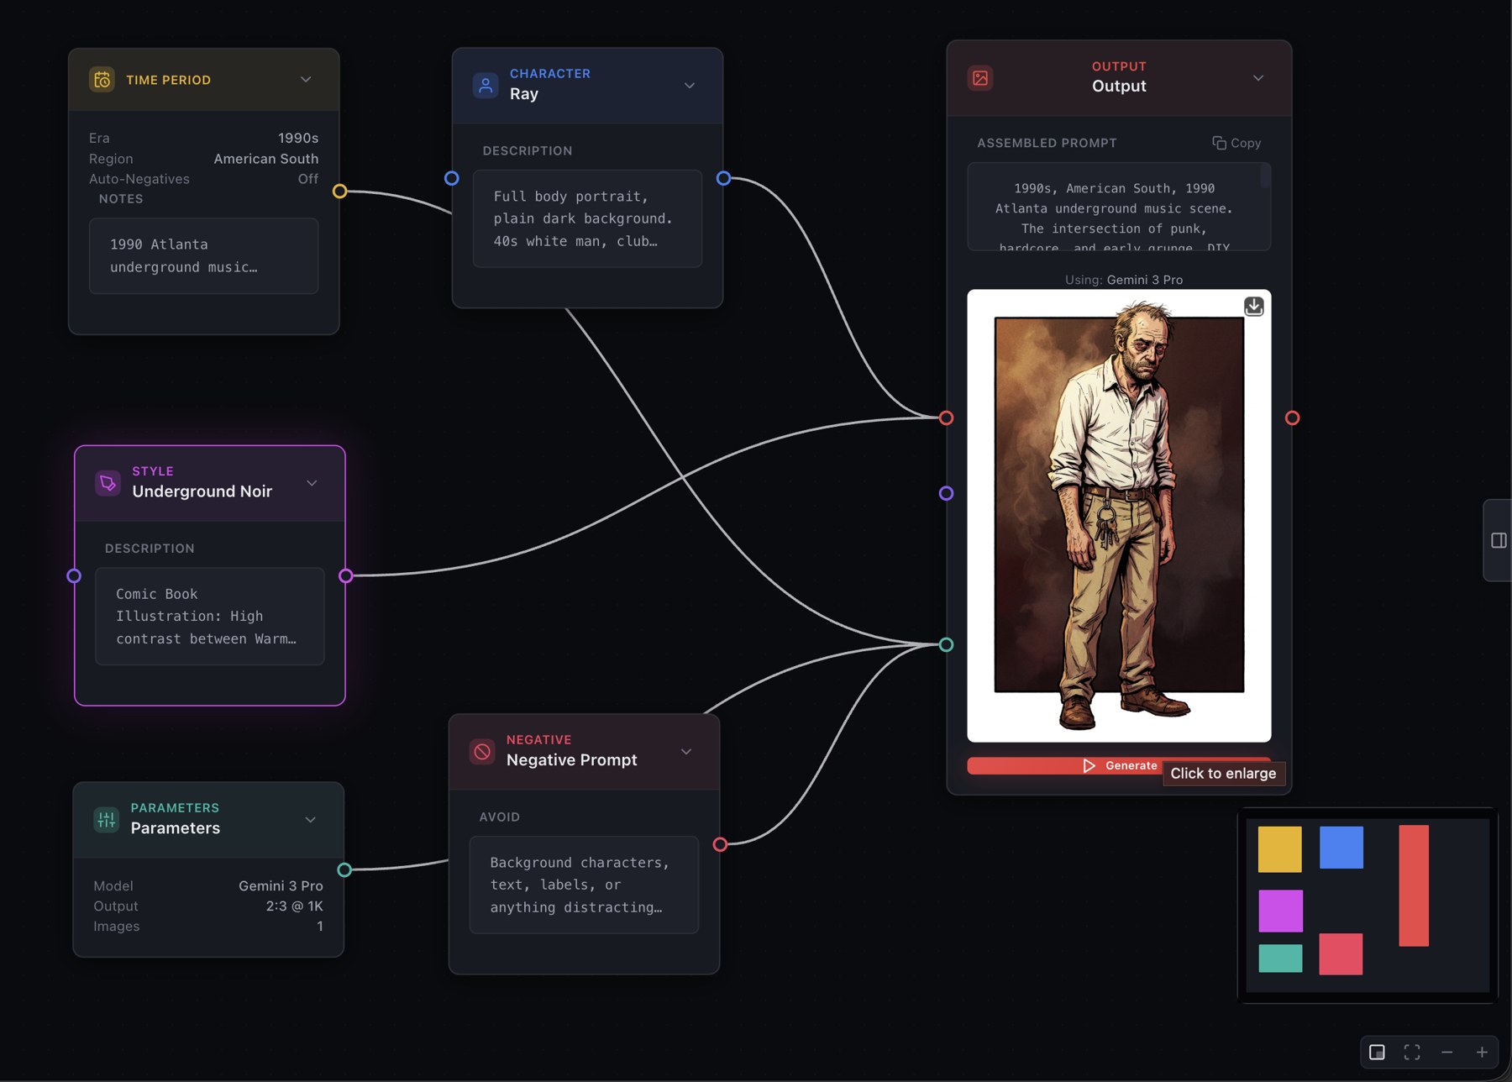Toggle the minimap view button
This screenshot has height=1082, width=1512.
coord(1377,1052)
